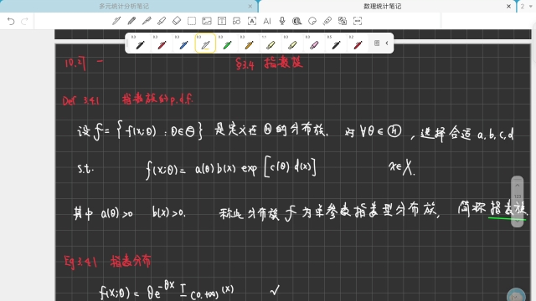Viewport: 536px width, 301px height.
Task: Open the floating round button at bottom right
Action: pyautogui.click(x=516, y=295)
